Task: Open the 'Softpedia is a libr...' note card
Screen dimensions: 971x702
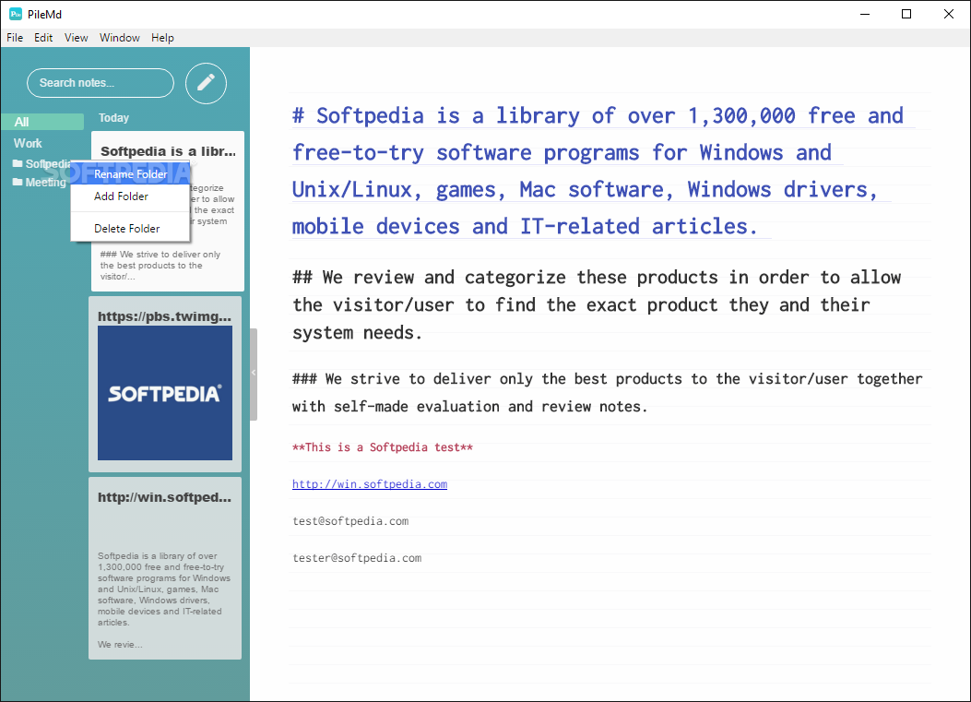Action: 168,211
